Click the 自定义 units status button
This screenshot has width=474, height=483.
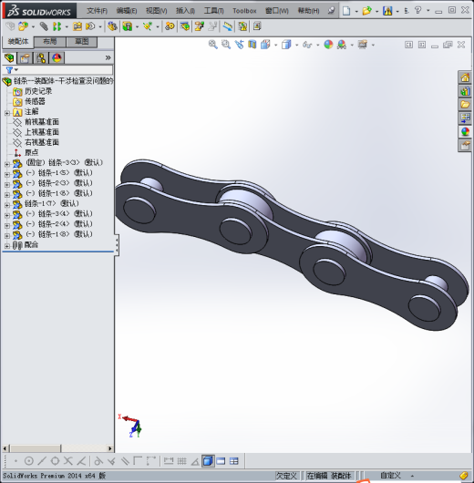click(390, 476)
